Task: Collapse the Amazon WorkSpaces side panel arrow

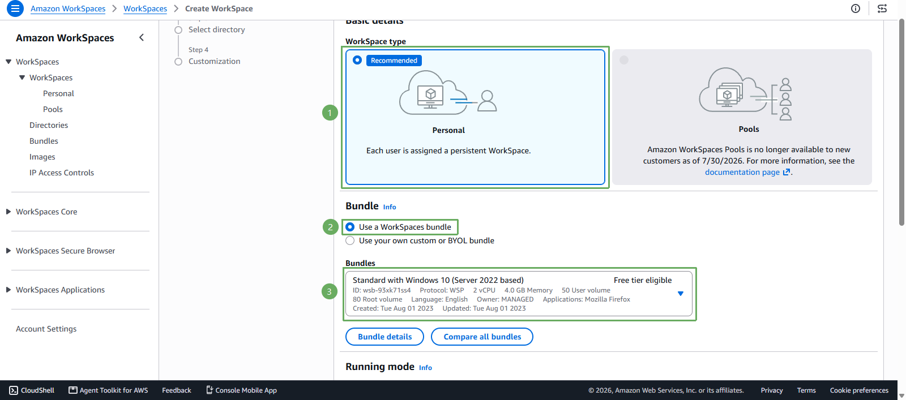Action: (x=142, y=37)
